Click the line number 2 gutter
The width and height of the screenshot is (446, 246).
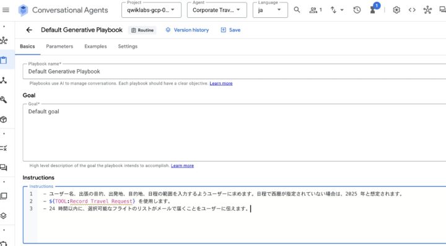pyautogui.click(x=31, y=201)
